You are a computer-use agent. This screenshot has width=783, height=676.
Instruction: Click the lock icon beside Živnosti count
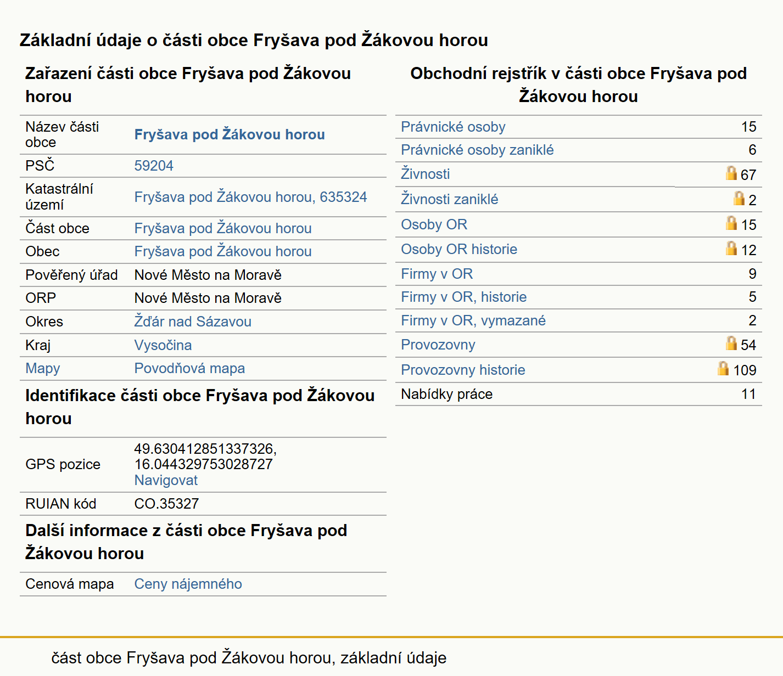[731, 173]
